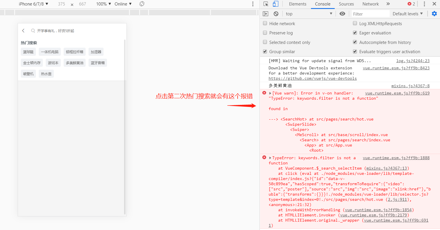440x230 pixels.
Task: Tap the 热水壶 hot search tag
Action: tap(46, 74)
